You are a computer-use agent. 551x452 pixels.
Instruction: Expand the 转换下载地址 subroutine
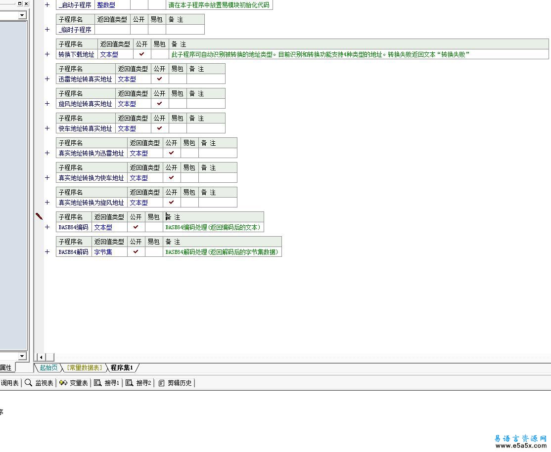click(x=47, y=54)
